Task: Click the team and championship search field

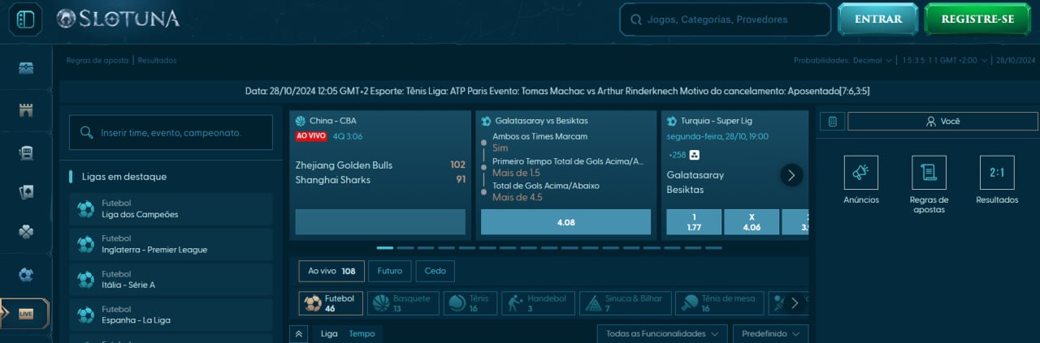Action: pyautogui.click(x=171, y=132)
